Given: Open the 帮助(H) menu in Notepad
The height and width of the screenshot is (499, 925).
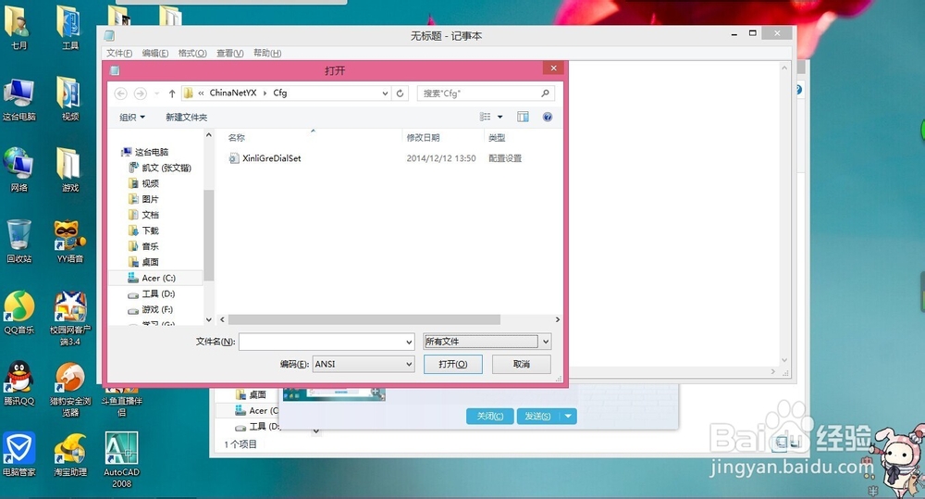Looking at the screenshot, I should 267,53.
